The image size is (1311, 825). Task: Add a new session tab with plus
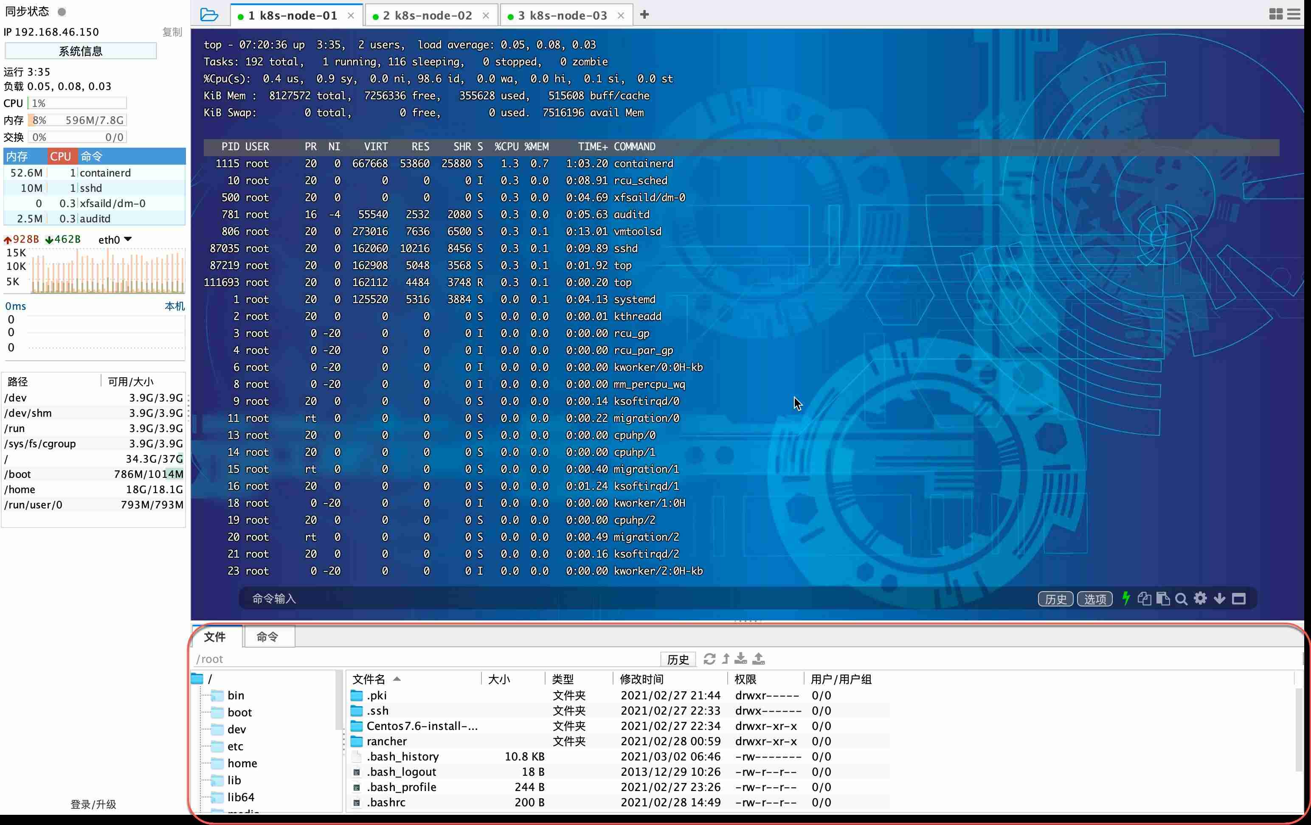pos(644,15)
